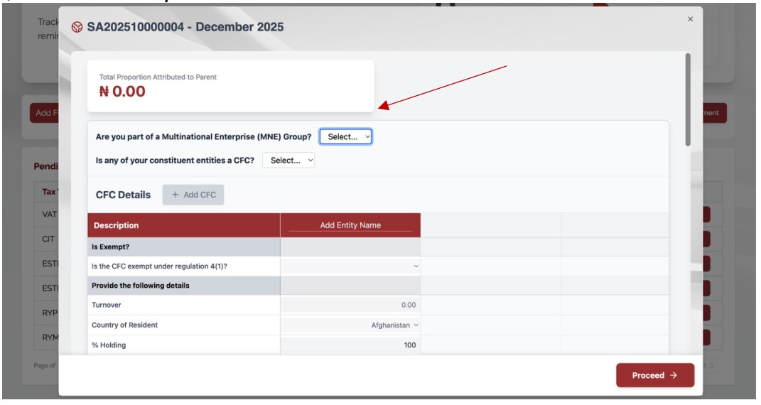The image size is (761, 405).
Task: Click the Turnover 0.00 input field
Action: [350, 305]
